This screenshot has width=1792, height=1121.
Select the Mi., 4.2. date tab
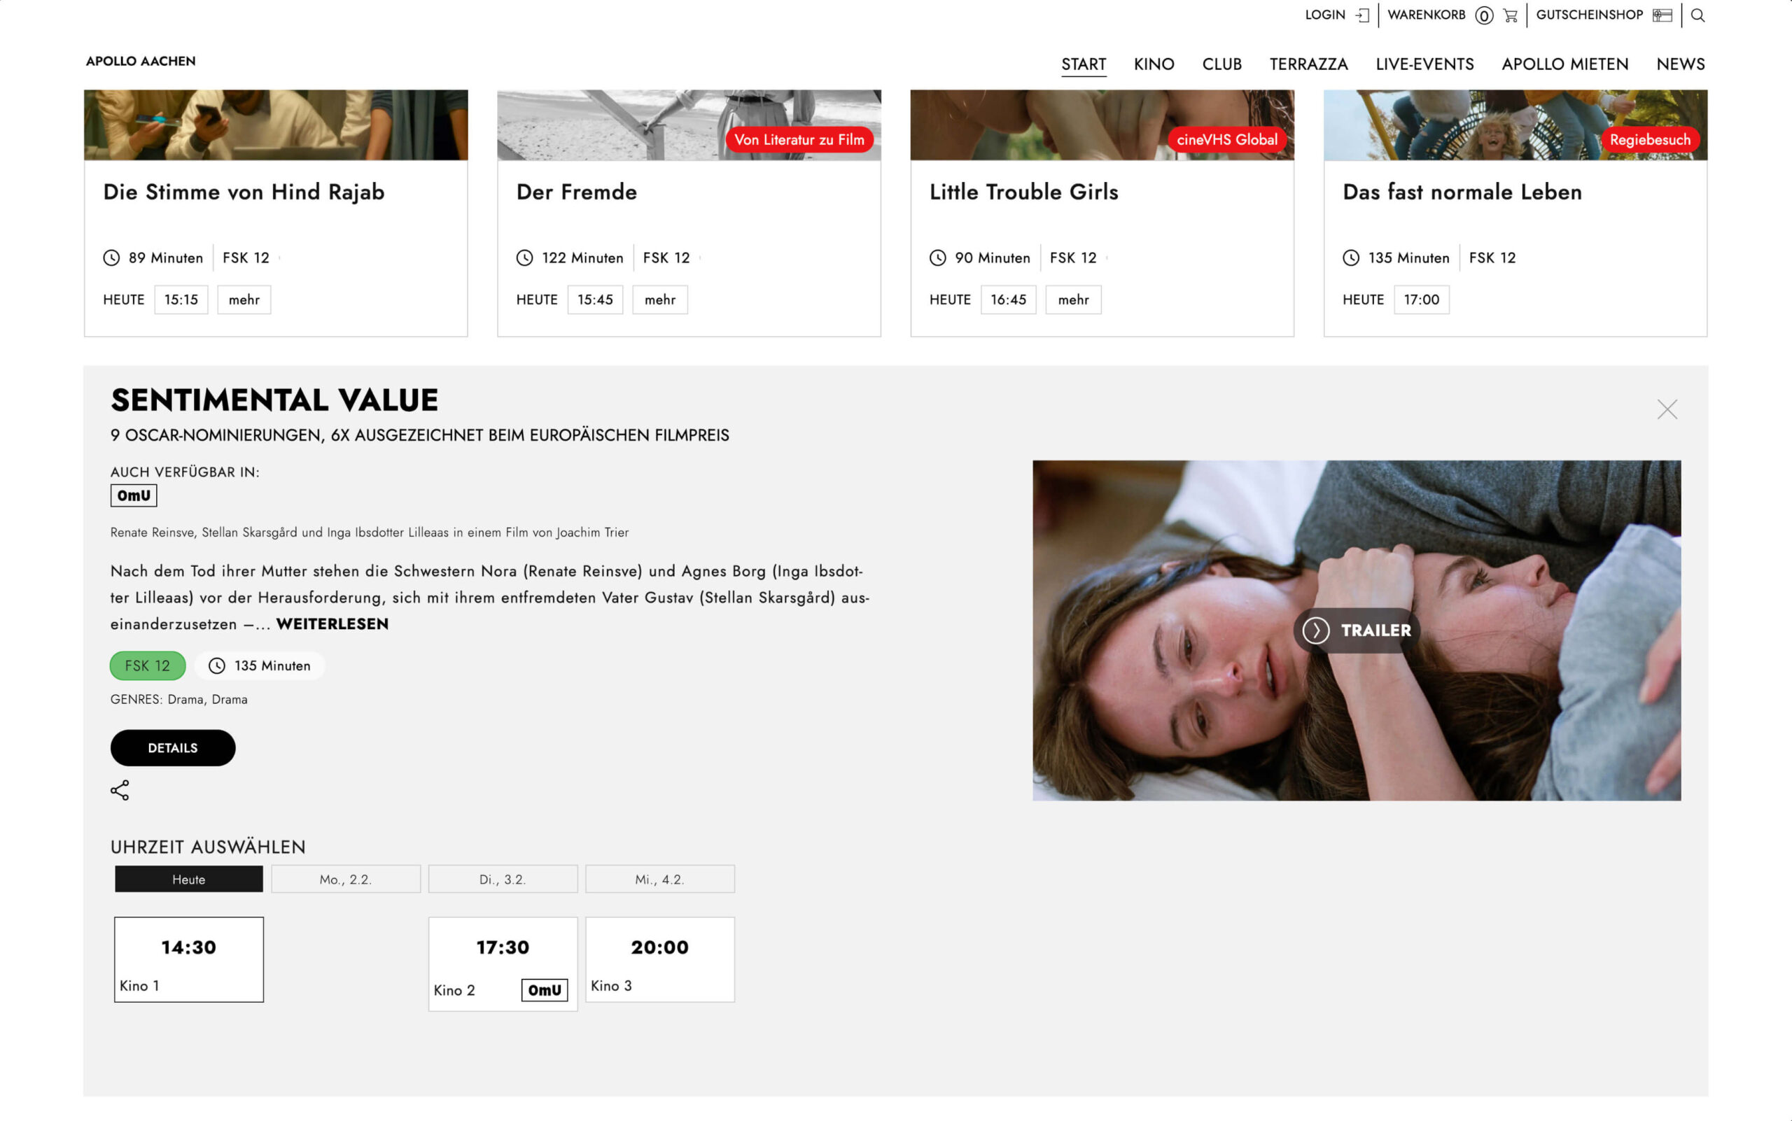point(660,880)
